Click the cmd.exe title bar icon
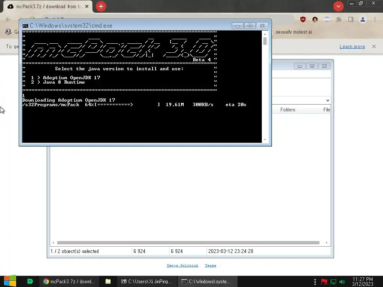The width and height of the screenshot is (383, 287). (25, 26)
